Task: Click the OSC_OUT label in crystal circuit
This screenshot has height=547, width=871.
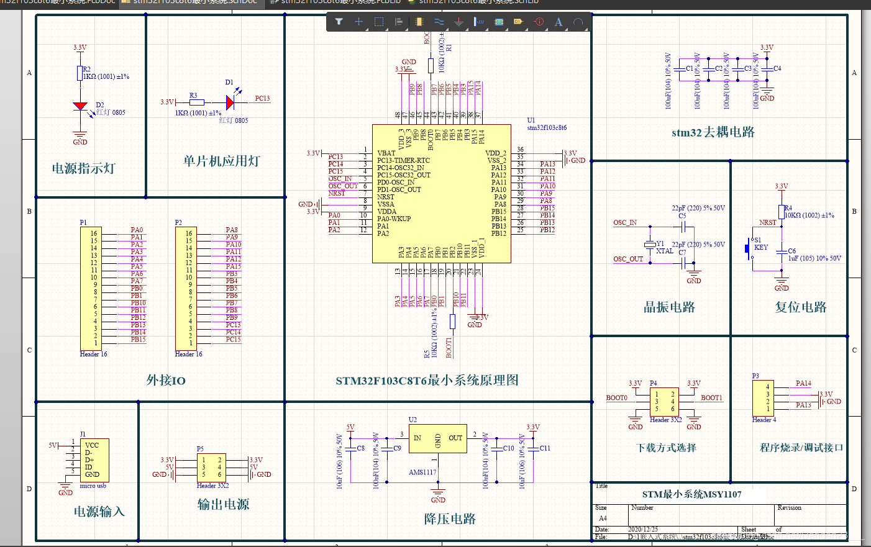Action: coord(628,259)
